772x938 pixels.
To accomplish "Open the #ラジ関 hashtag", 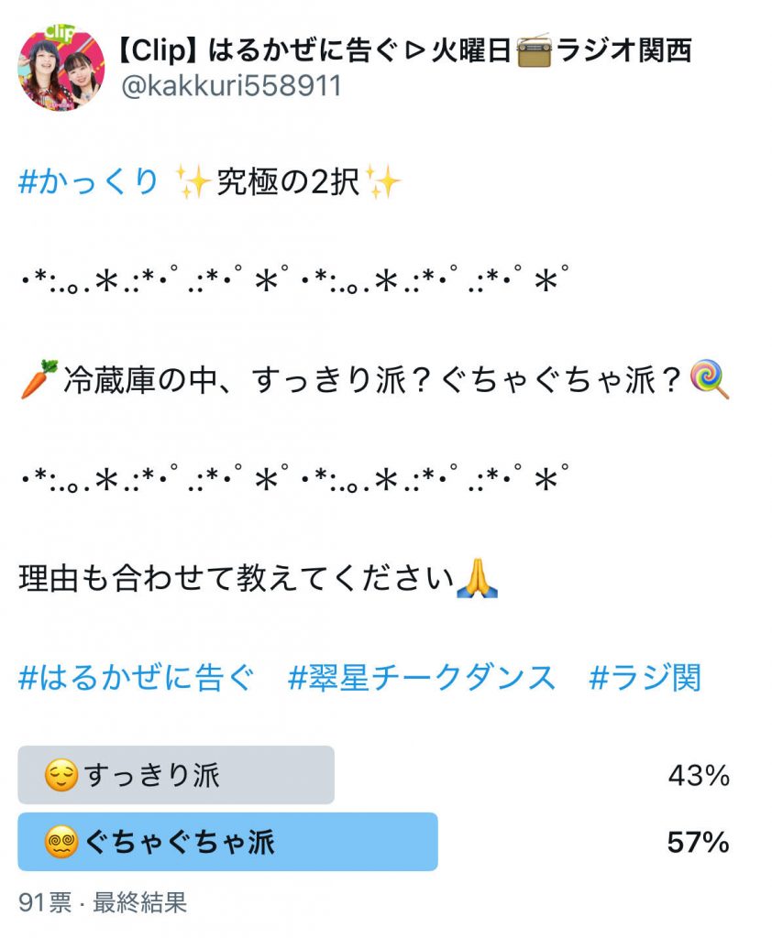I will [x=645, y=679].
